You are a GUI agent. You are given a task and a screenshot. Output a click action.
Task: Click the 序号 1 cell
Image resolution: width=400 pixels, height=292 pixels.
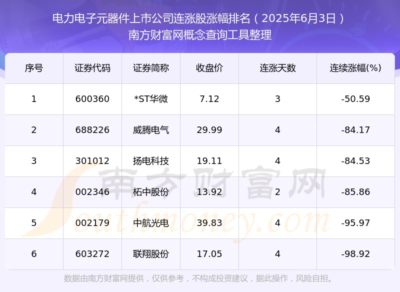click(34, 99)
